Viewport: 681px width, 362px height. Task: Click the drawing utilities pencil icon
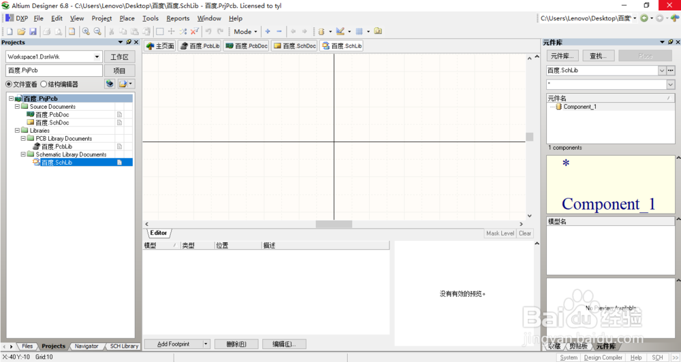click(x=340, y=31)
